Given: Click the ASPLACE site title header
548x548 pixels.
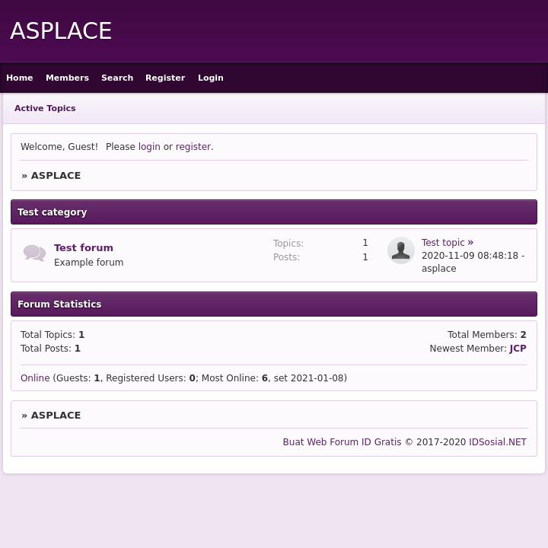Looking at the screenshot, I should [61, 31].
